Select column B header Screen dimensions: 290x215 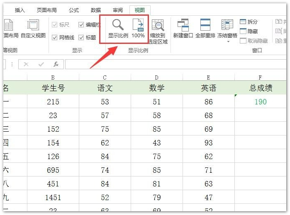[x=53, y=77]
